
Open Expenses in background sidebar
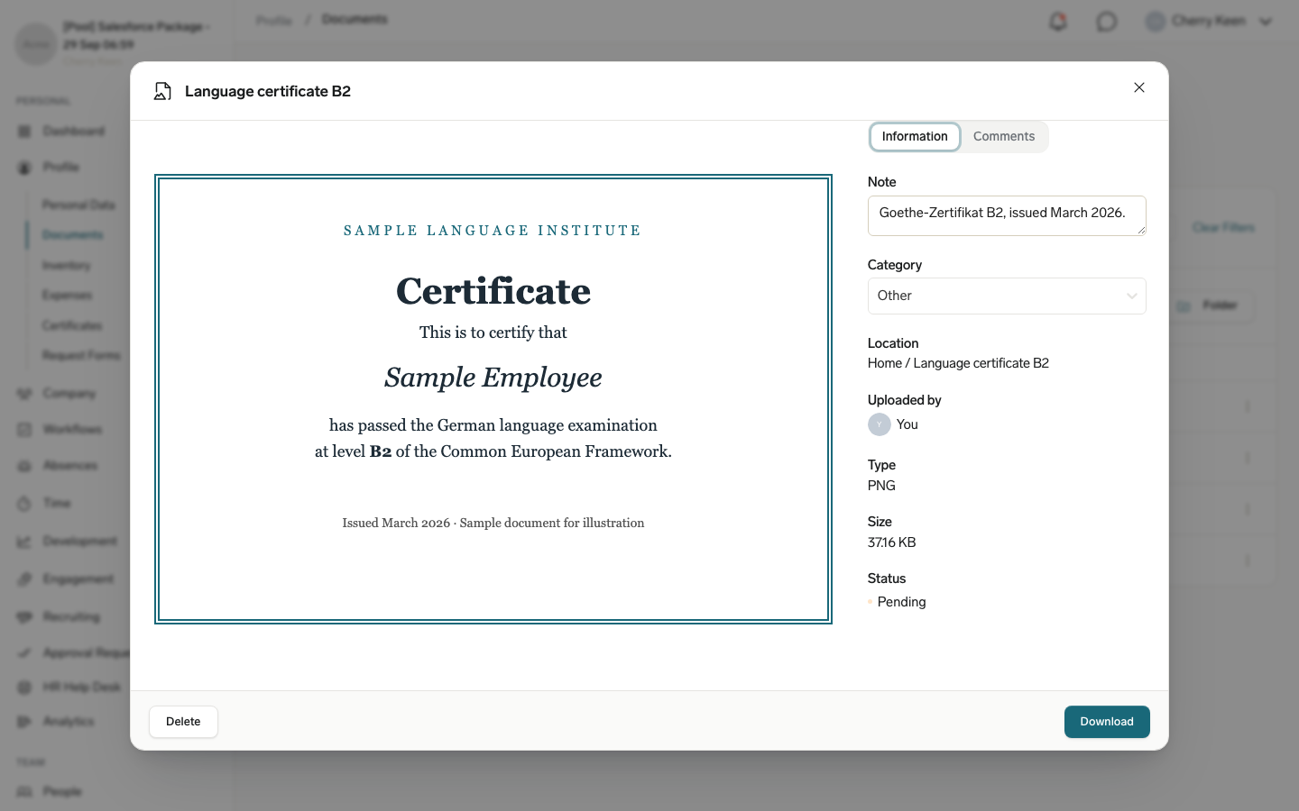pos(67,296)
